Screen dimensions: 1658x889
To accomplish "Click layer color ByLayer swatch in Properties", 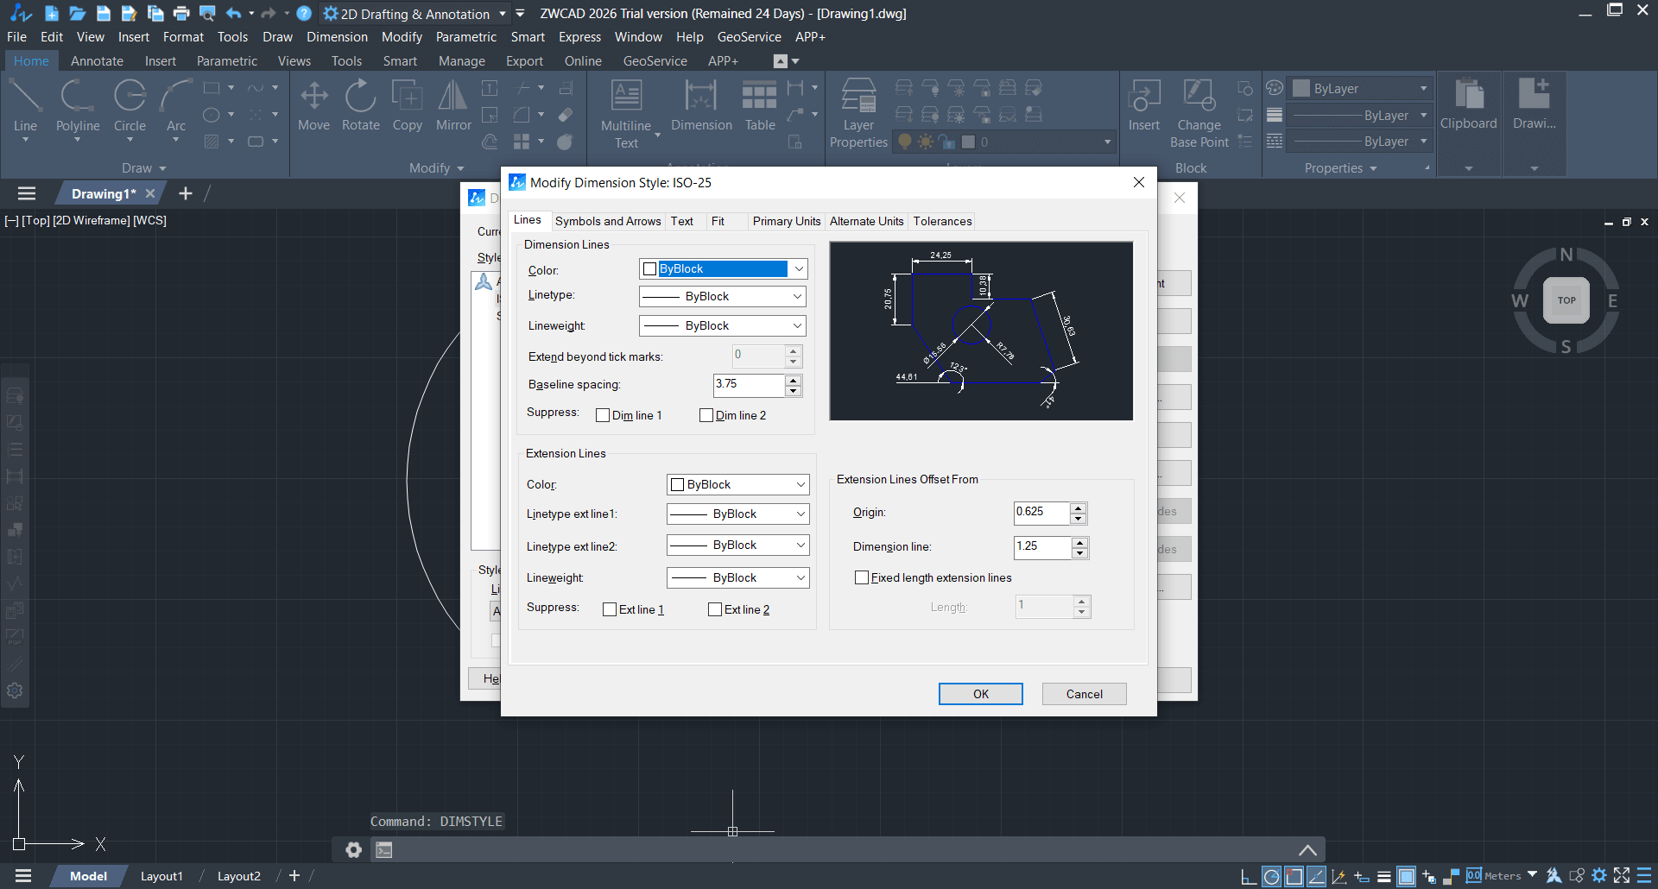I will tap(1301, 88).
